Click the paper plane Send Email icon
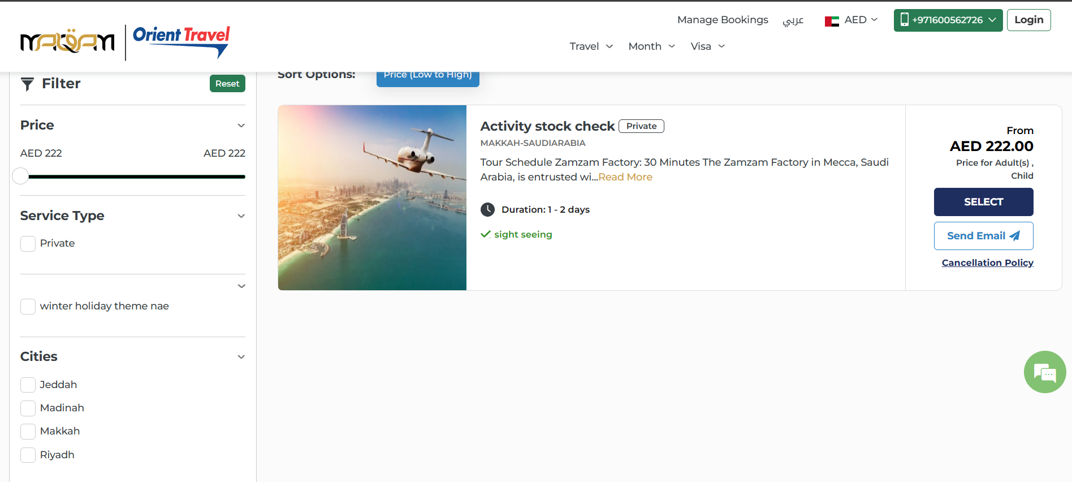The width and height of the screenshot is (1072, 482). coord(1015,236)
